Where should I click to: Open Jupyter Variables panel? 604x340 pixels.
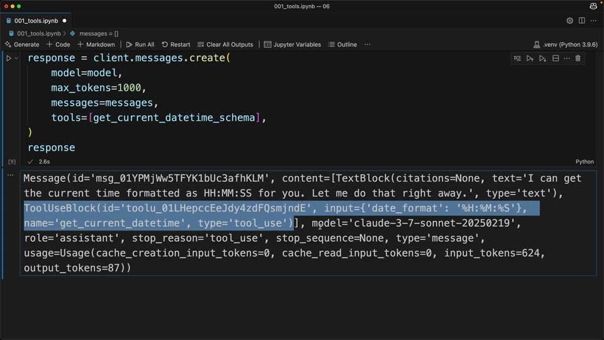[293, 45]
